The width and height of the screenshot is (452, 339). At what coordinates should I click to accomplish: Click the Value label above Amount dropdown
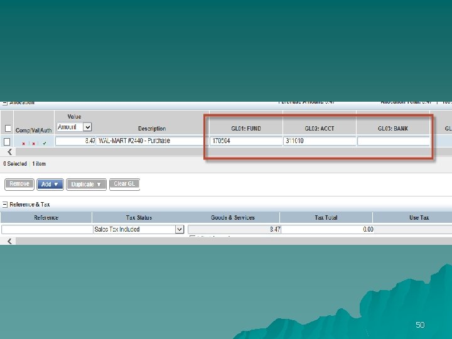click(74, 117)
